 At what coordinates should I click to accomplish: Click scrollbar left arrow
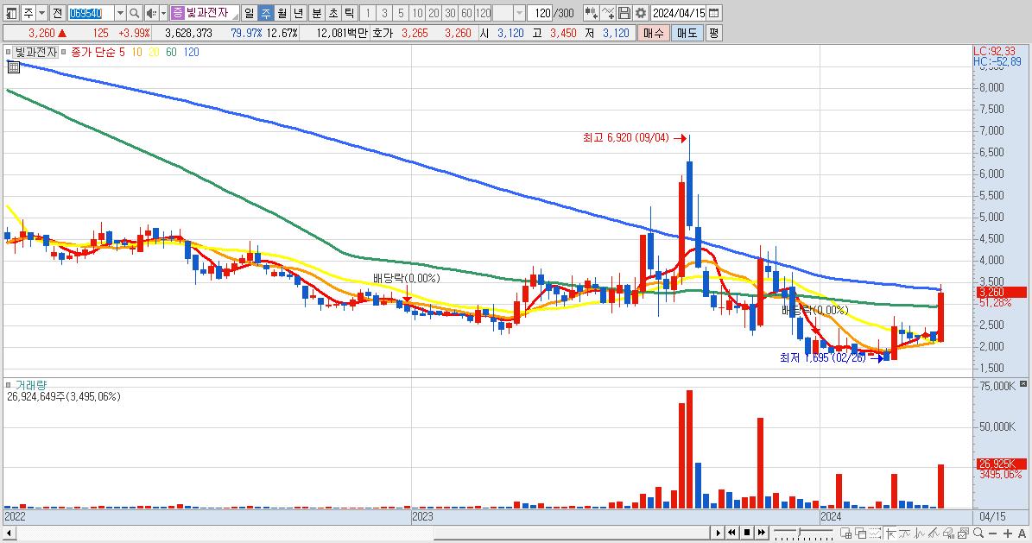pos(9,533)
